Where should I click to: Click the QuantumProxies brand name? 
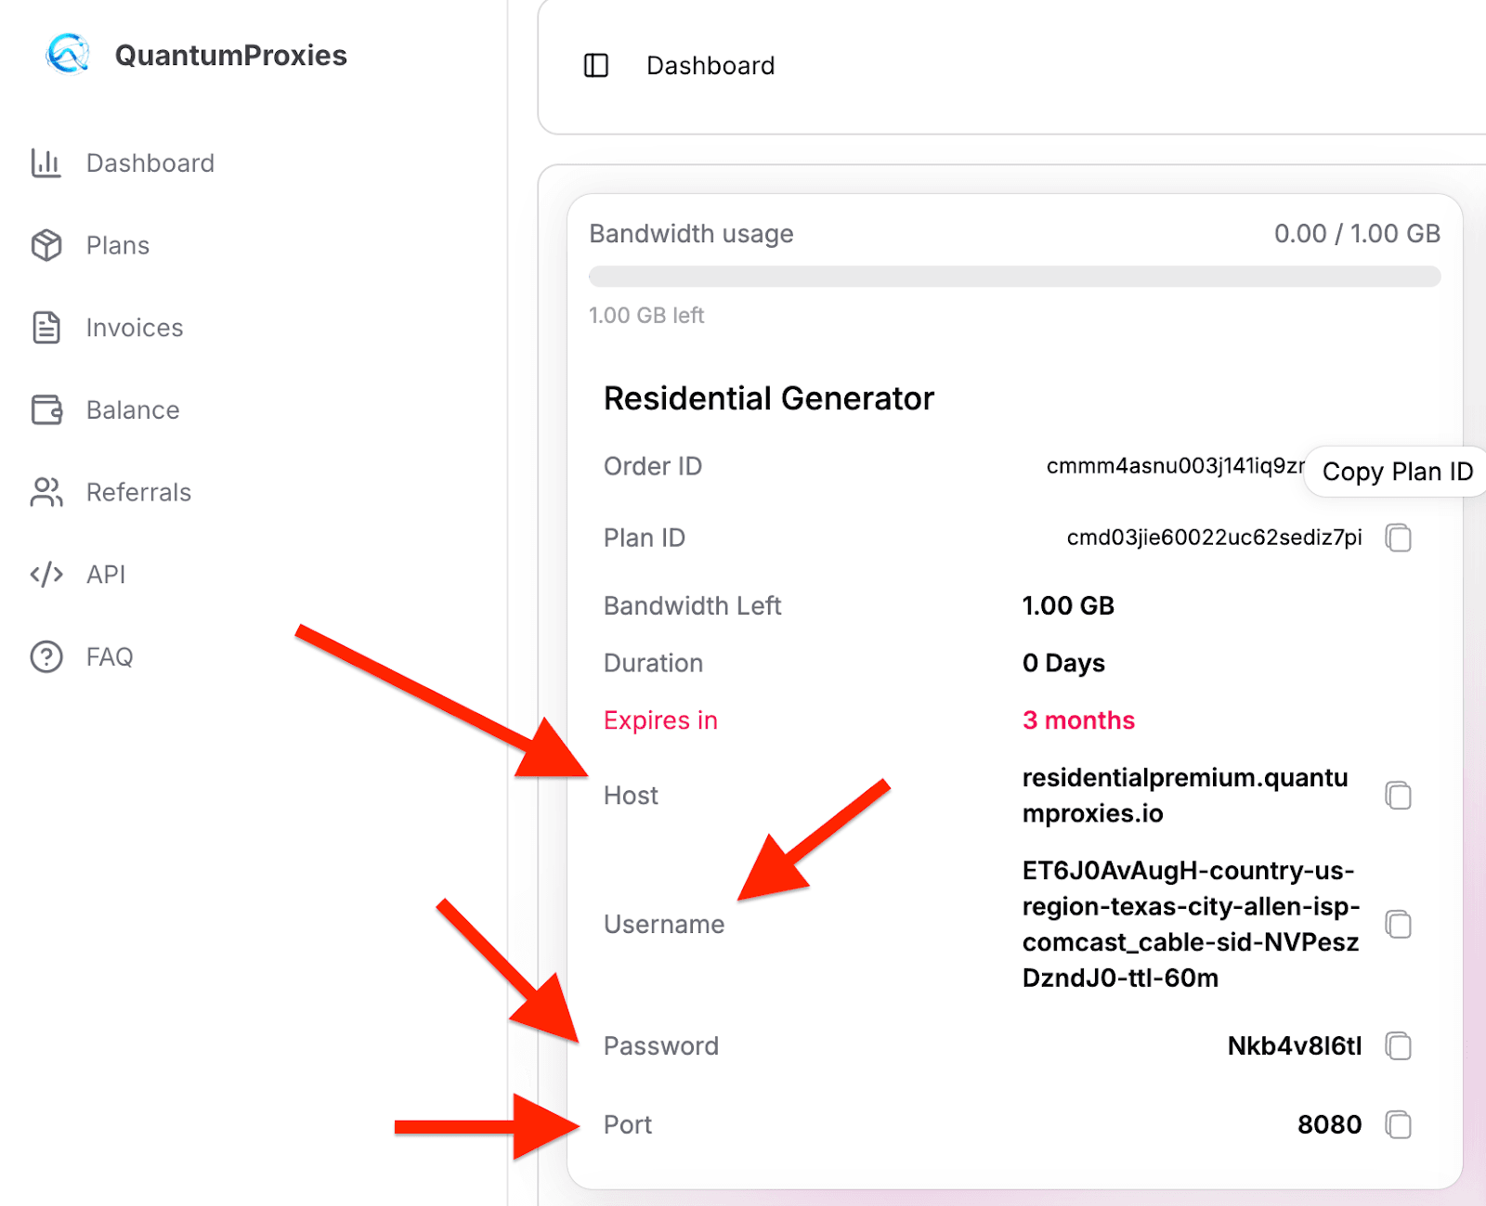(x=230, y=55)
